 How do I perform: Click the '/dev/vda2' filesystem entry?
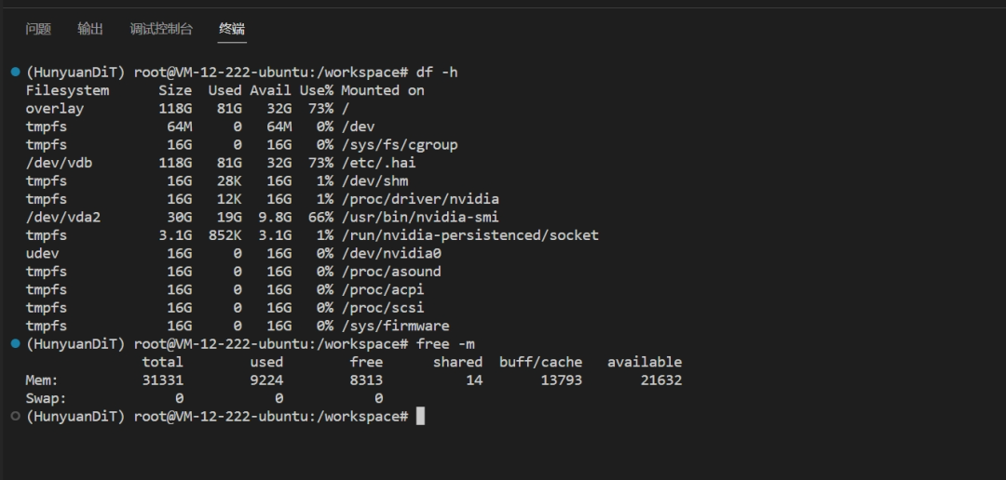click(63, 218)
